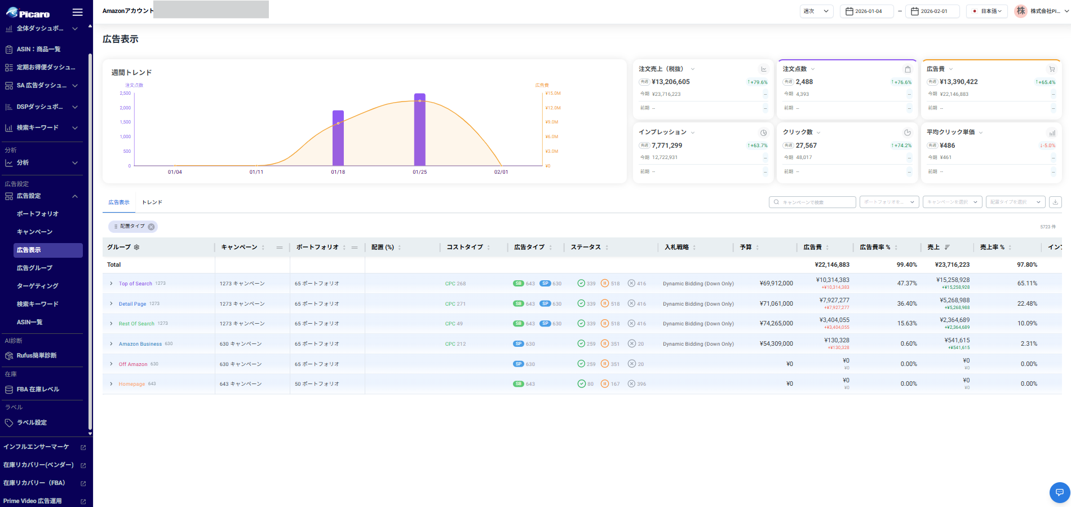1071x507 pixels.
Task: Toggle the hamburger menu to collapse sidebar
Action: click(78, 12)
